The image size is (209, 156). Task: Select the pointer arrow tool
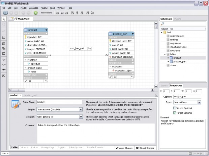click(x=4, y=19)
